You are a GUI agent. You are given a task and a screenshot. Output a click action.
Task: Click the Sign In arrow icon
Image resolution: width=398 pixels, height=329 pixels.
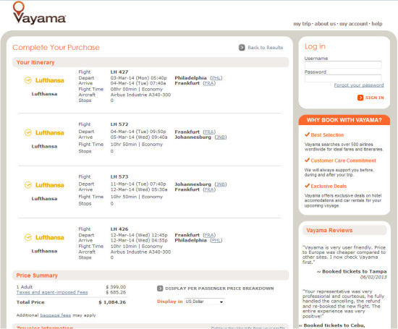360,98
